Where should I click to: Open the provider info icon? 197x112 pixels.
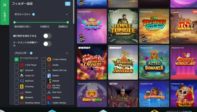pos(31,53)
